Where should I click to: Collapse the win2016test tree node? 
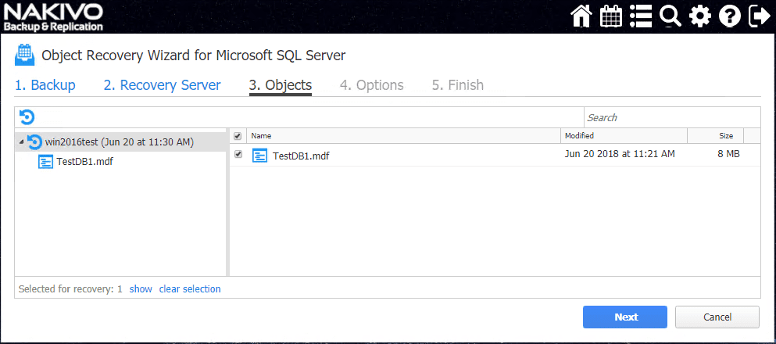pos(21,142)
